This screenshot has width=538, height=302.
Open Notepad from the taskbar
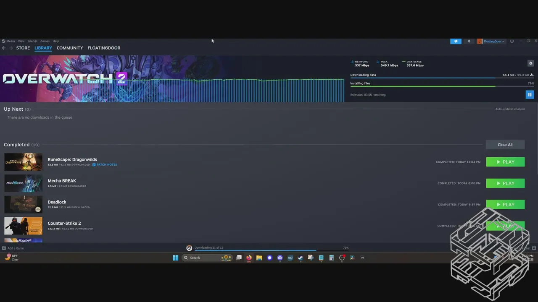click(321, 258)
